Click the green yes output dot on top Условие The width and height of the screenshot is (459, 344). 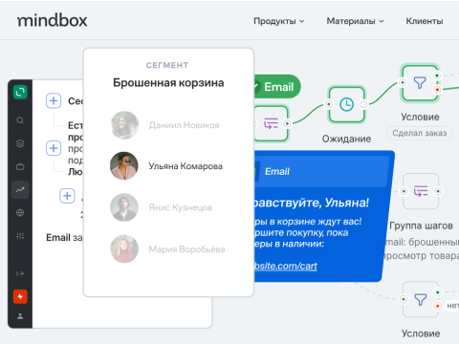[437, 75]
